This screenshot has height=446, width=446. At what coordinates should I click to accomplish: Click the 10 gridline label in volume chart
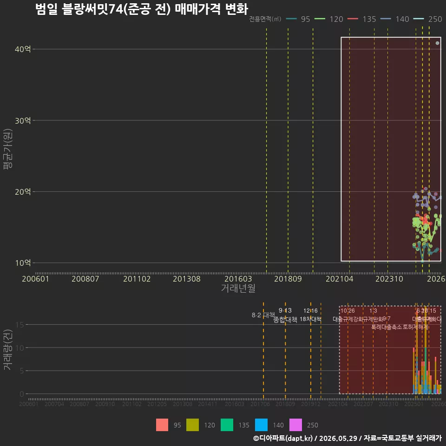tap(20, 348)
